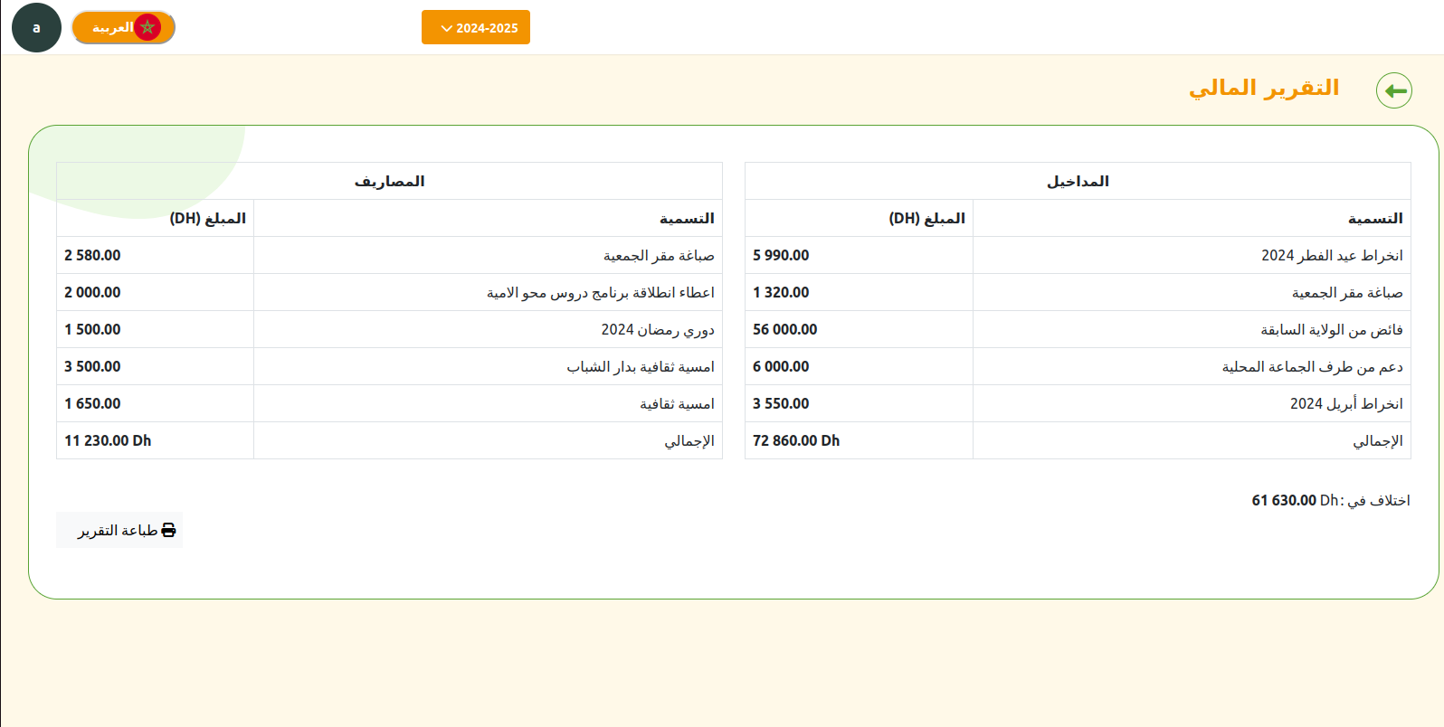This screenshot has height=727, width=1444.
Task: Select the دوري رمضان 2024 expense row
Action: pos(389,329)
